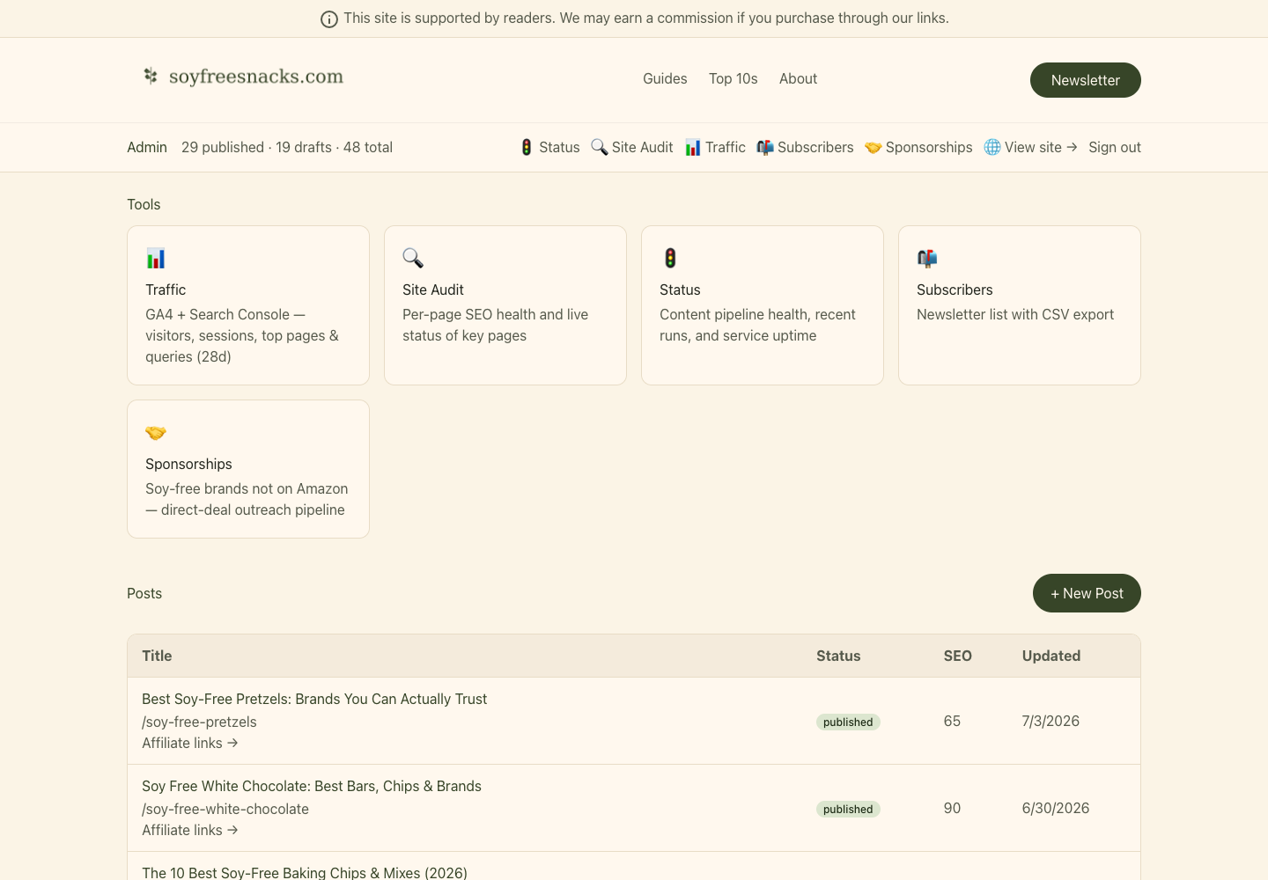Viewport: 1268px width, 880px height.
Task: Click published badge on the white chocolate row
Action: (848, 809)
